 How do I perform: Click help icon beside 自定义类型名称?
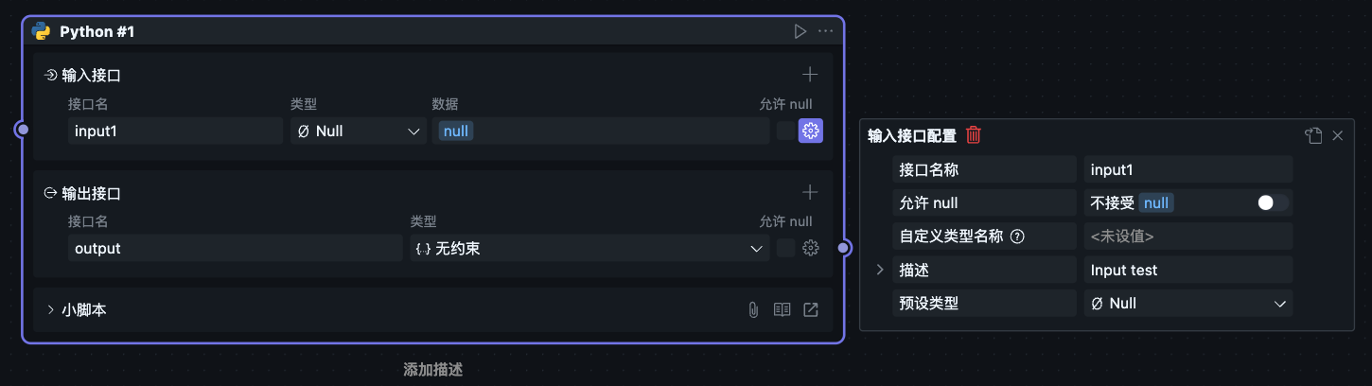click(1018, 237)
